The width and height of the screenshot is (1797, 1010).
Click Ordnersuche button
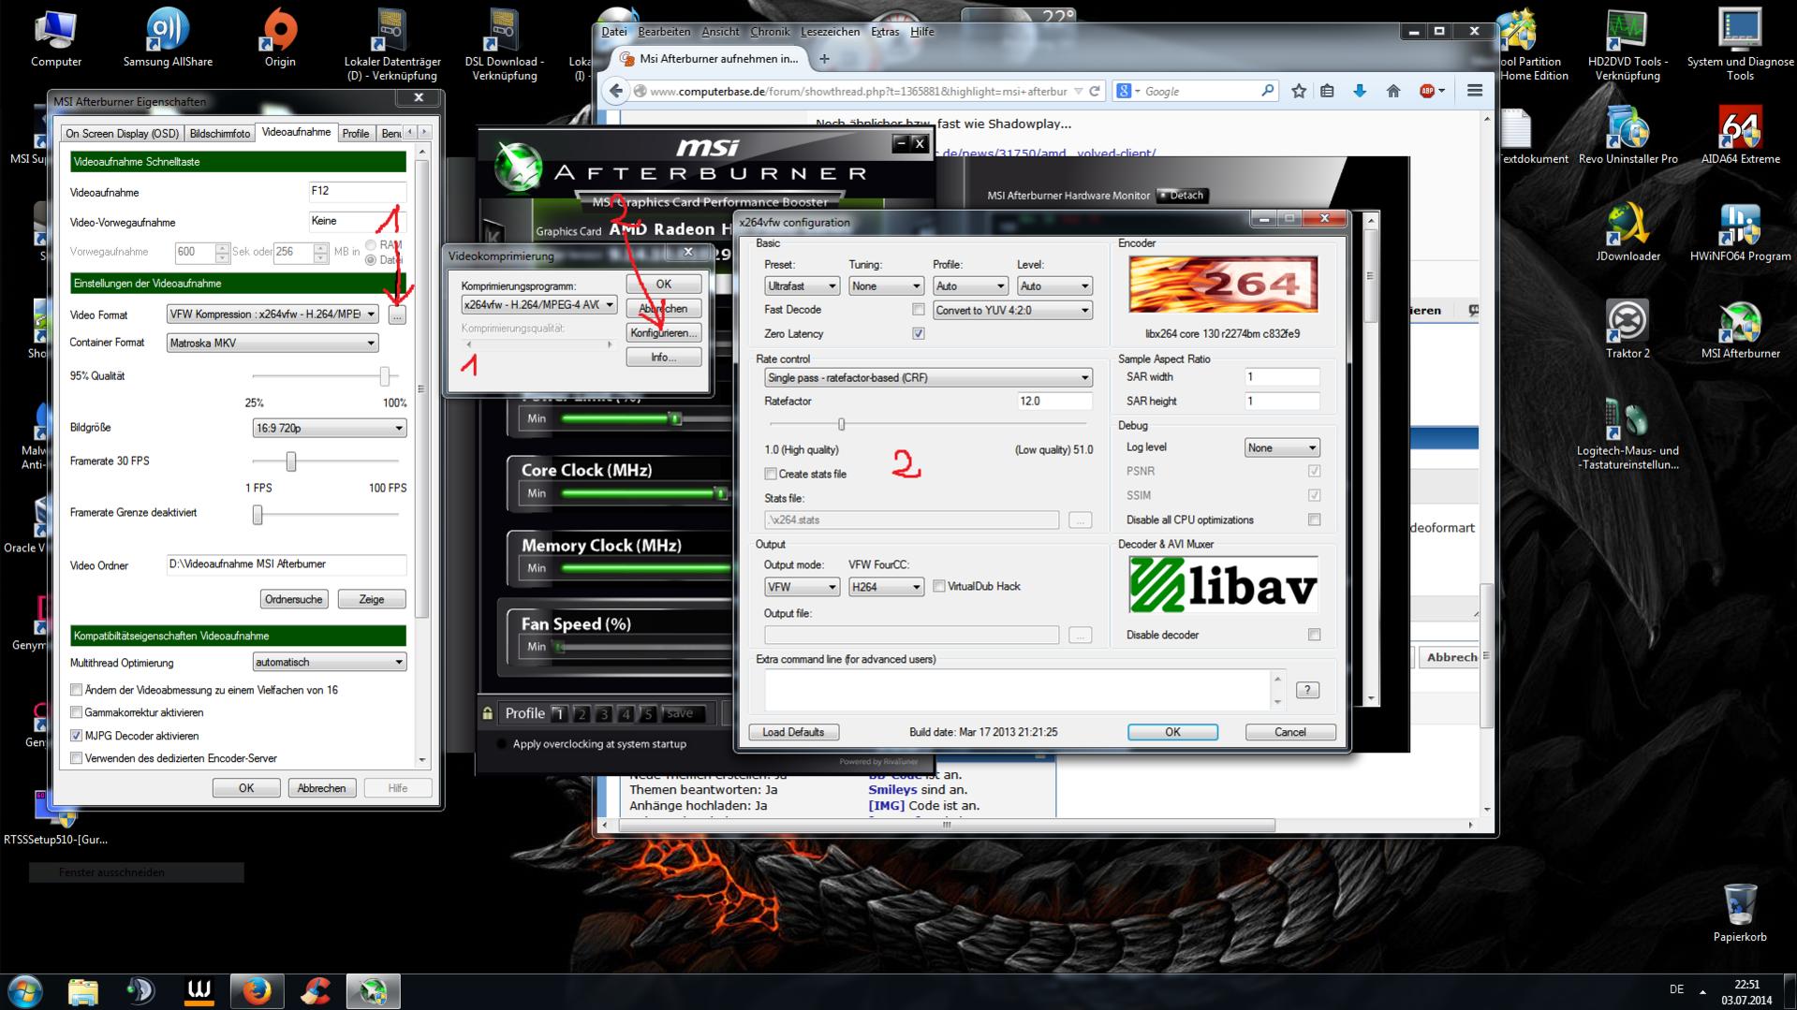point(294,599)
